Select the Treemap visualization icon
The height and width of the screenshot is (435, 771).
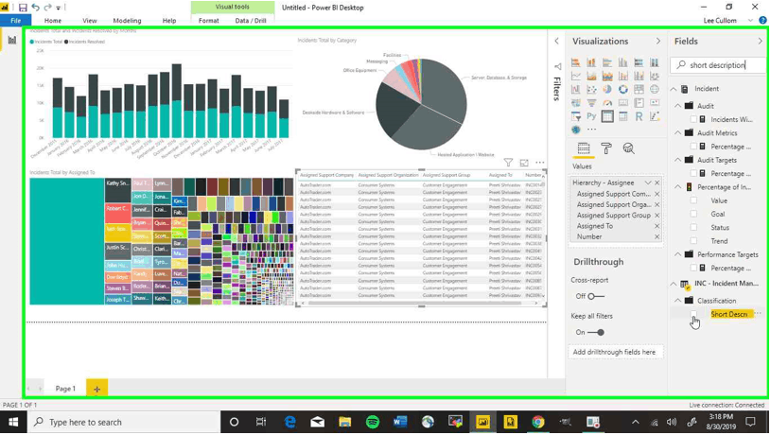click(x=639, y=90)
